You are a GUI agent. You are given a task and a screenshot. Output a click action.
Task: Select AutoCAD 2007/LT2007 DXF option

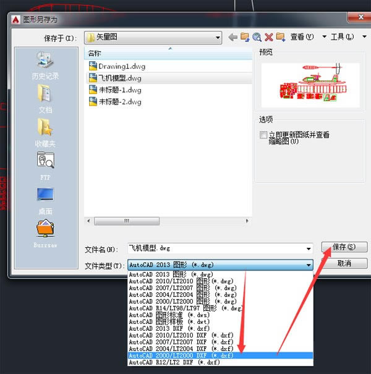(x=220, y=342)
